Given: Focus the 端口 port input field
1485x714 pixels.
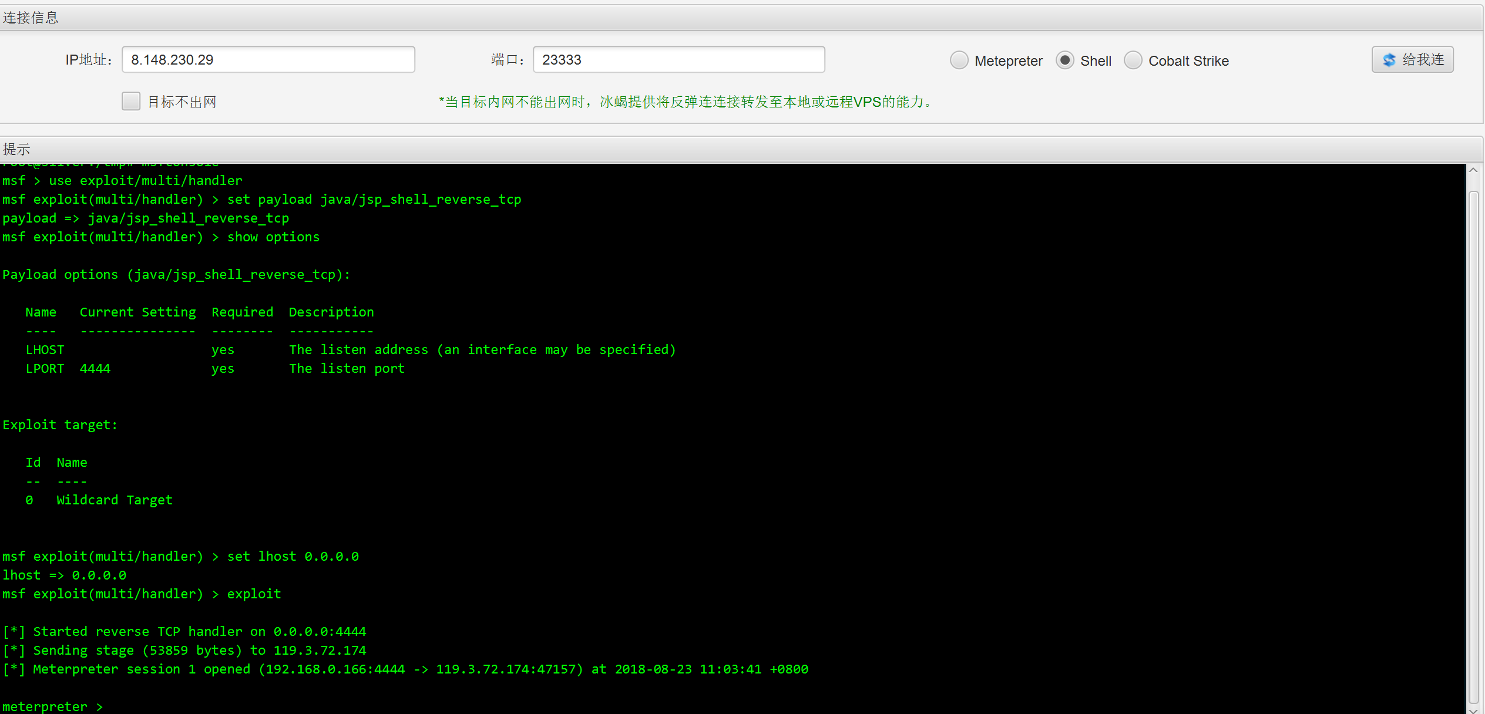Looking at the screenshot, I should 678,59.
